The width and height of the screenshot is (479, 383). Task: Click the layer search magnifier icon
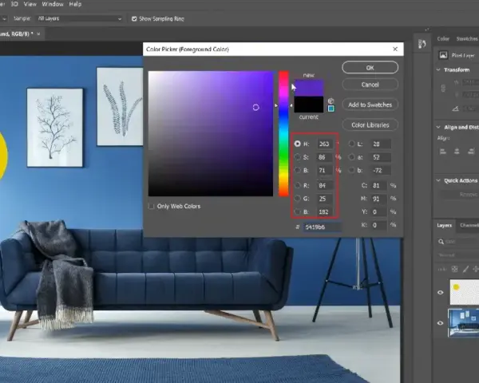coord(441,242)
